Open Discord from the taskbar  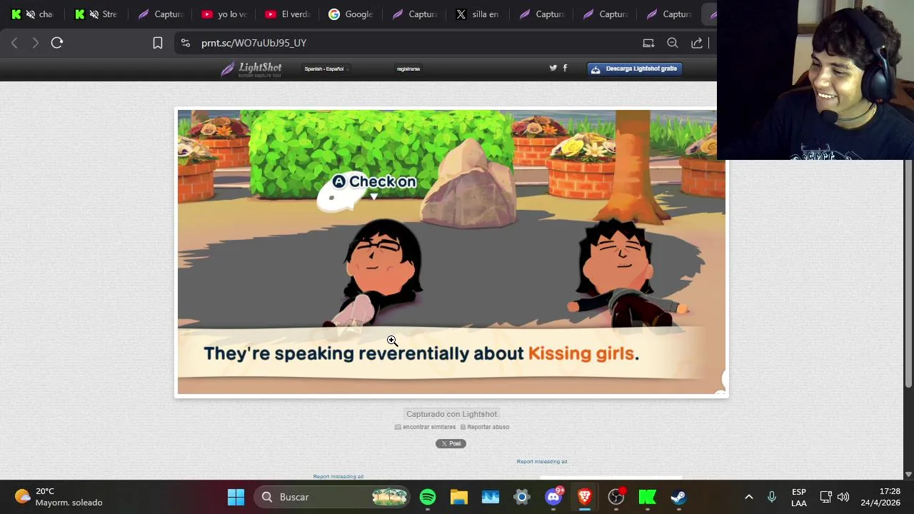point(553,497)
